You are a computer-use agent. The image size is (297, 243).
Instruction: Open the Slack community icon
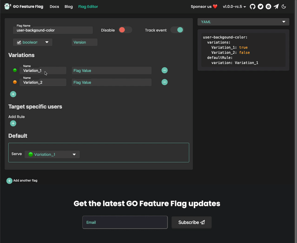coord(268,6)
